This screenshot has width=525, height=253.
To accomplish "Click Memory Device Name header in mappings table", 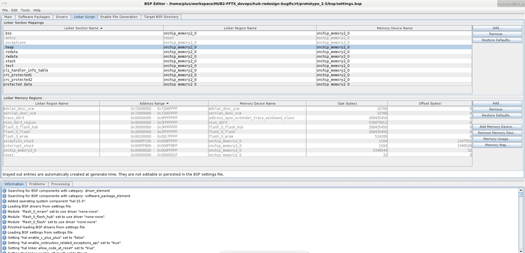I will click(394, 28).
